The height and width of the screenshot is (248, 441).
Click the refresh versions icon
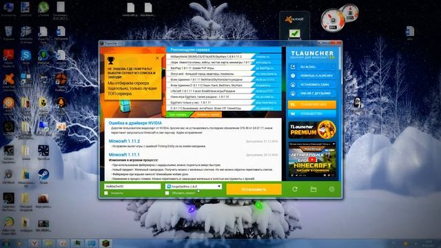point(295,189)
